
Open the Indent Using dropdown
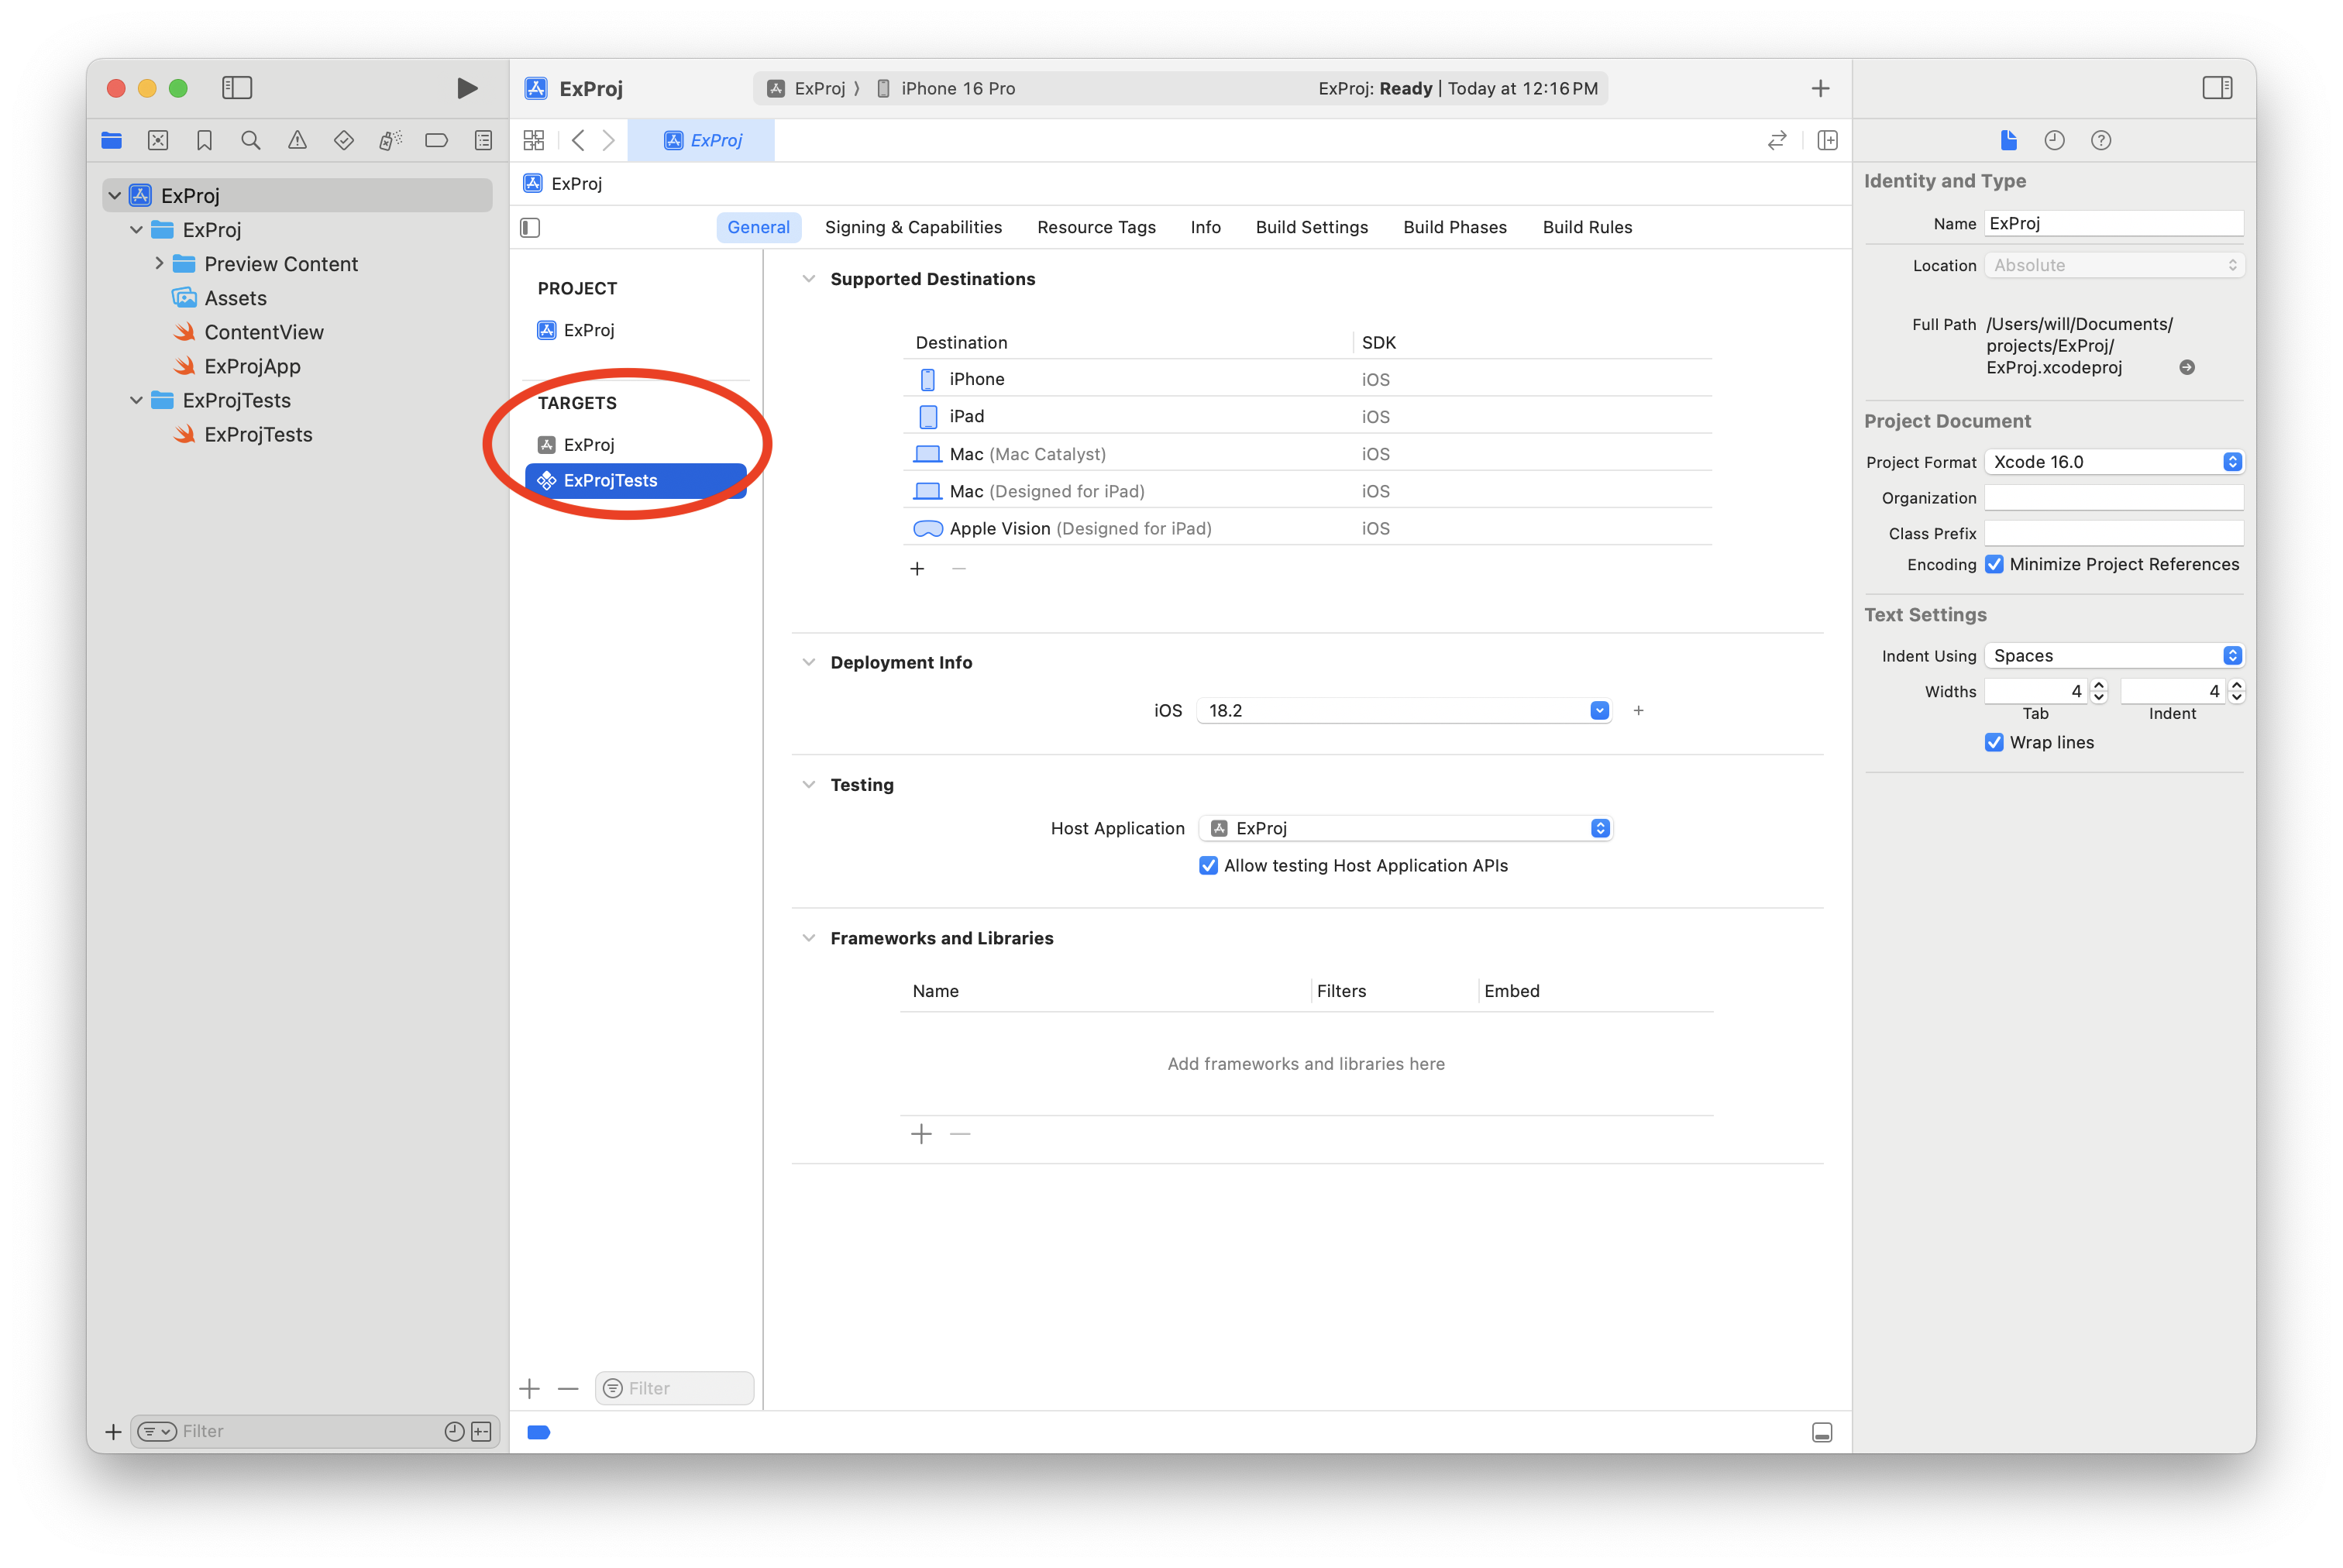coord(2113,655)
